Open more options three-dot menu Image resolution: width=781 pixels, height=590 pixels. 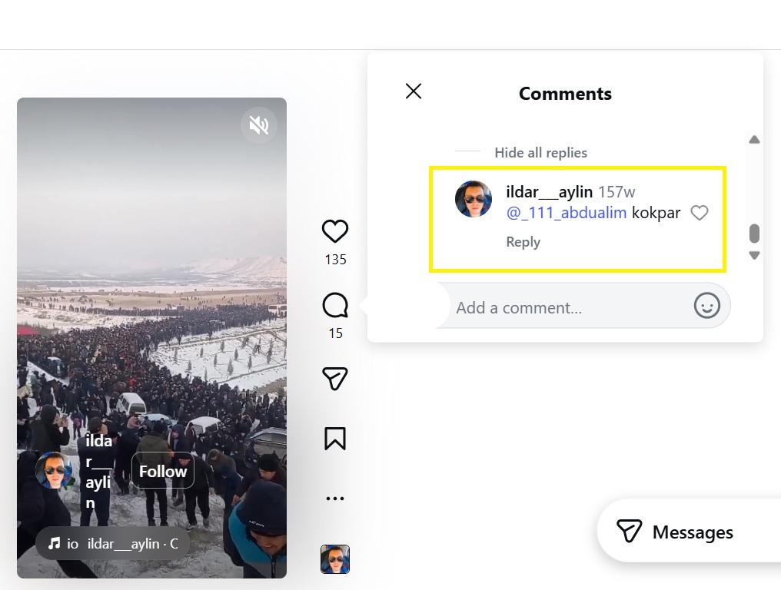point(335,498)
